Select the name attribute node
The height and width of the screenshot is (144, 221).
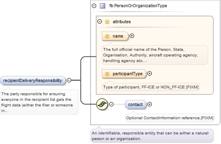[115, 36]
